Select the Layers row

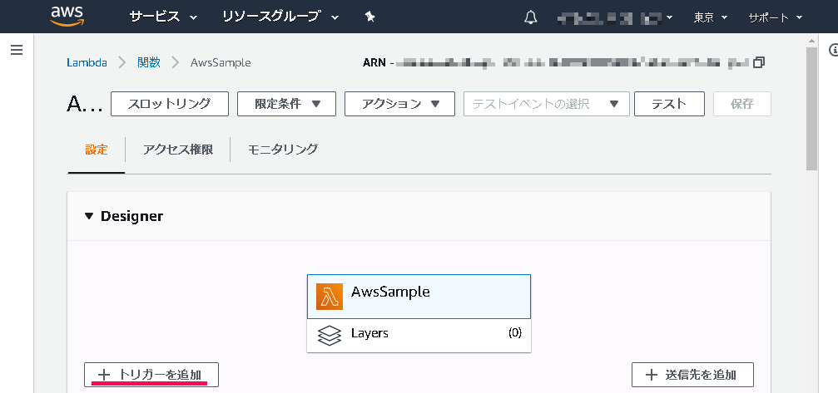(x=419, y=336)
